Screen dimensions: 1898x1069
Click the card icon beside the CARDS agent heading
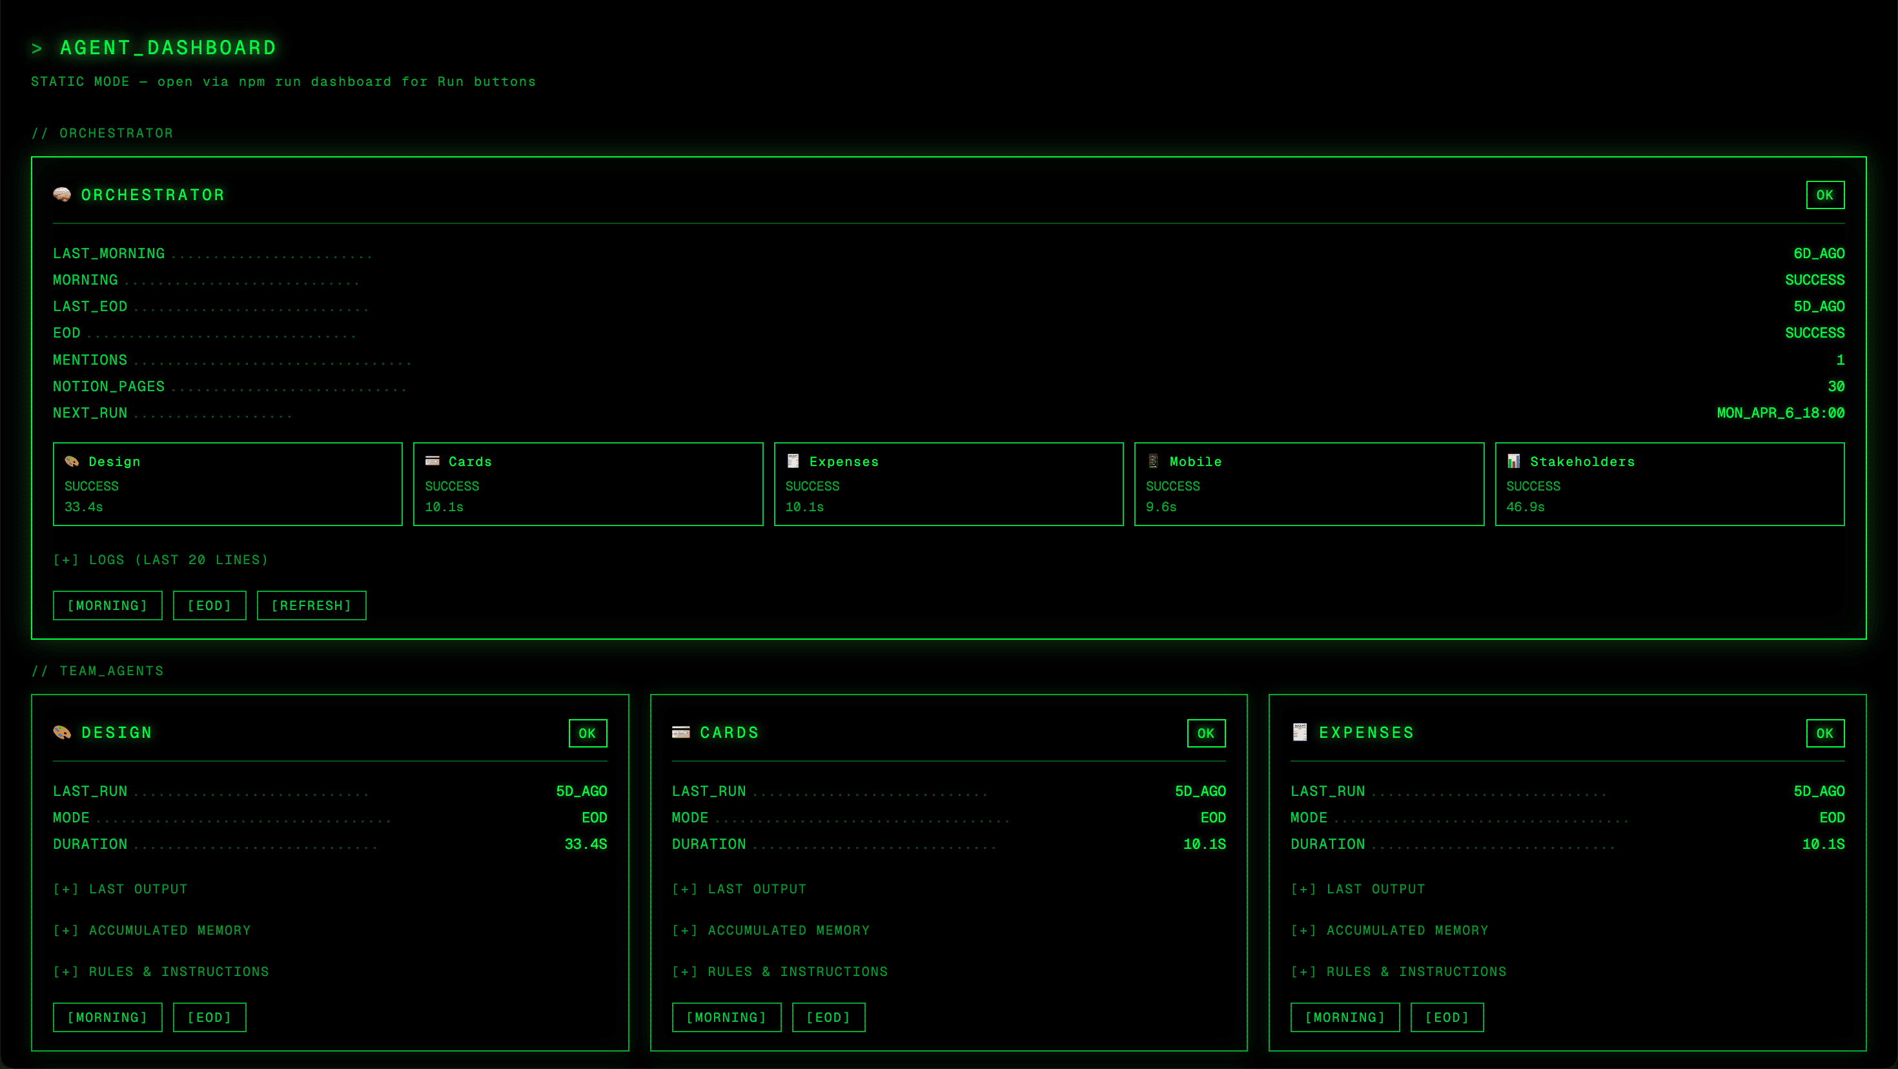(681, 732)
